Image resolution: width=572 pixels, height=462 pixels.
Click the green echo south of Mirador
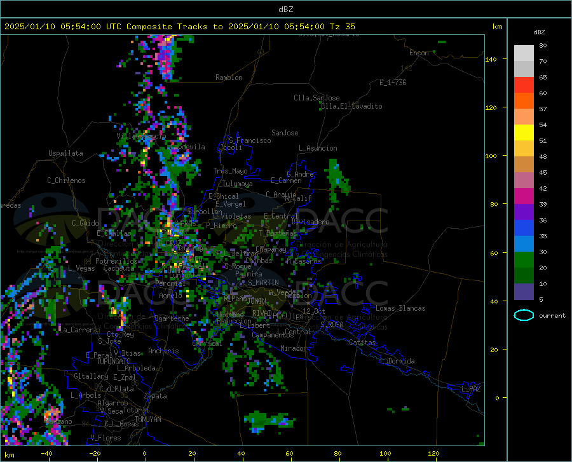click(x=270, y=421)
